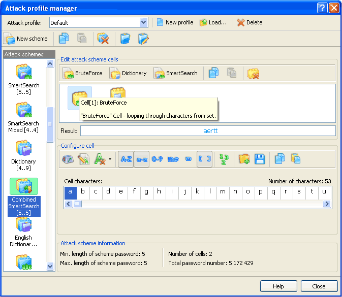Click the New profile button
This screenshot has width=342, height=297.
pos(174,22)
